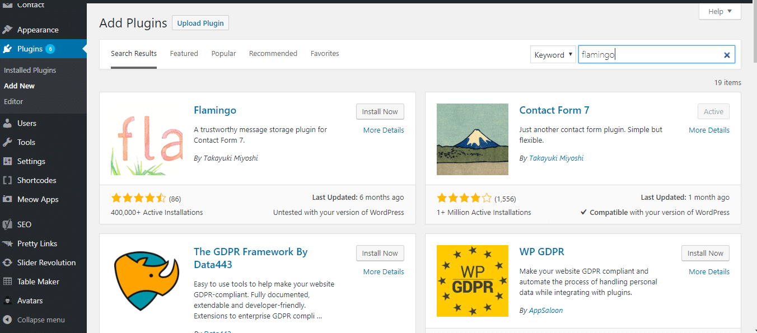The height and width of the screenshot is (333, 757).
Task: Click the Settings sliders icon
Action: pyautogui.click(x=7, y=161)
